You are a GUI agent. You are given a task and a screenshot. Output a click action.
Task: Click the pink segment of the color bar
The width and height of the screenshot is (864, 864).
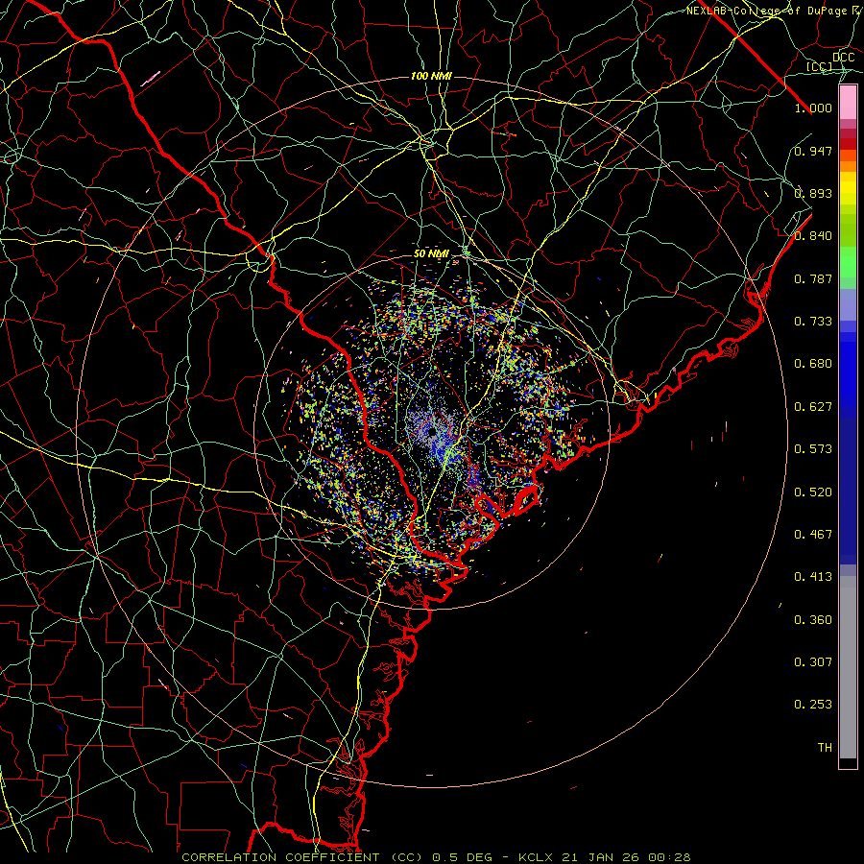(x=848, y=102)
